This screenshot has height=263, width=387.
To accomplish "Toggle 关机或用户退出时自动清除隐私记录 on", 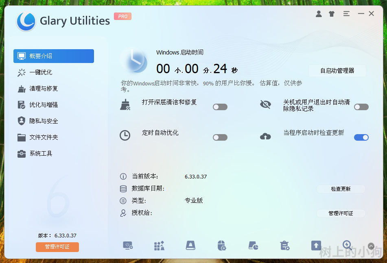I will click(361, 107).
